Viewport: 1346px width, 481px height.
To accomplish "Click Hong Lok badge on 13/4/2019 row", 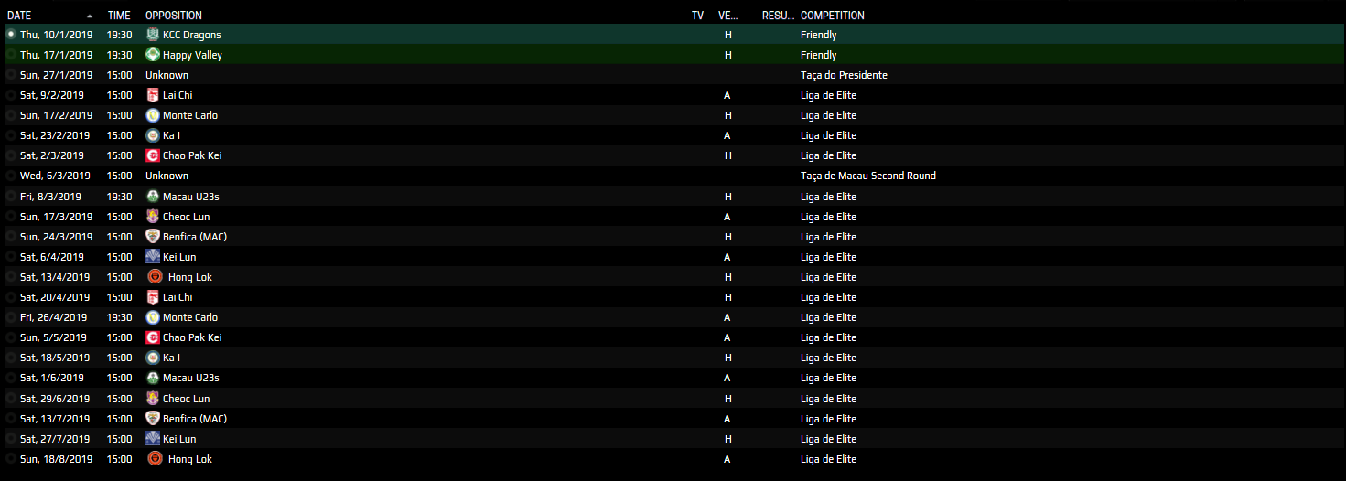I will click(156, 277).
